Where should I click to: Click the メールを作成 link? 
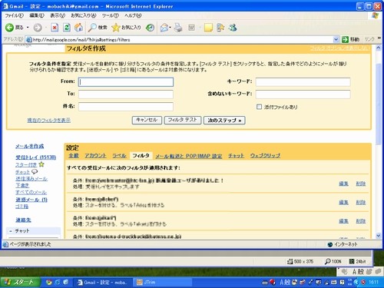(x=29, y=146)
